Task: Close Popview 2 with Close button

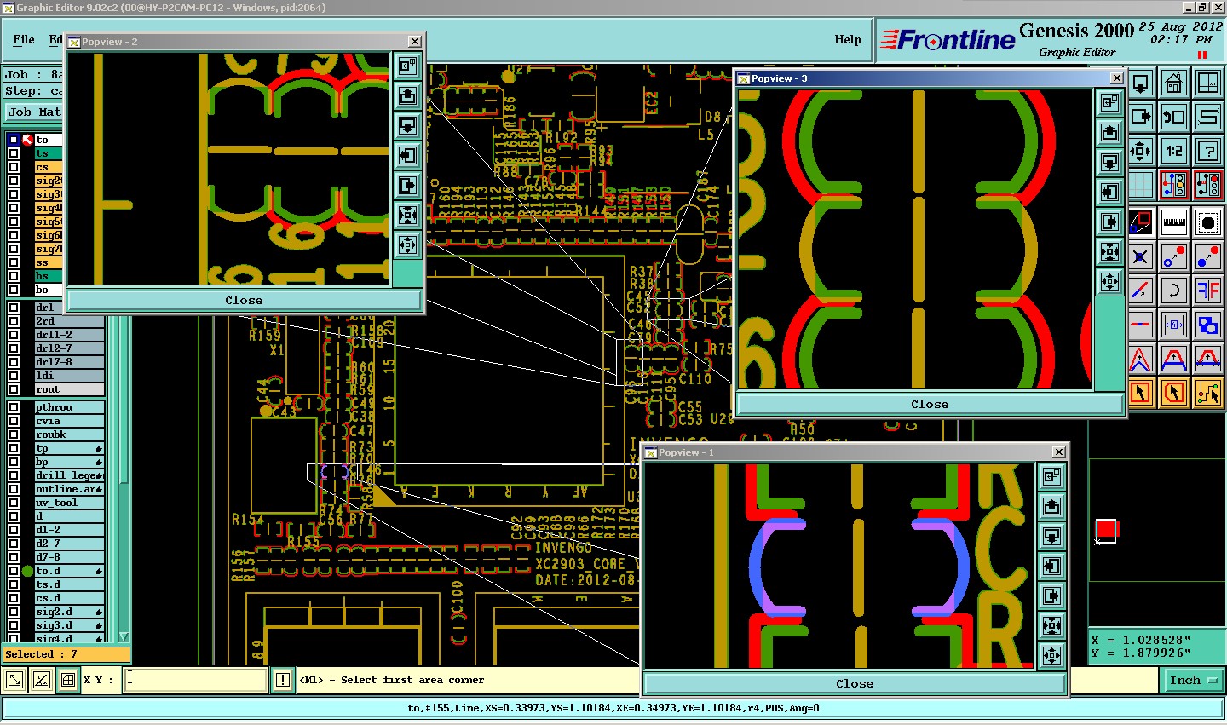Action: click(244, 300)
